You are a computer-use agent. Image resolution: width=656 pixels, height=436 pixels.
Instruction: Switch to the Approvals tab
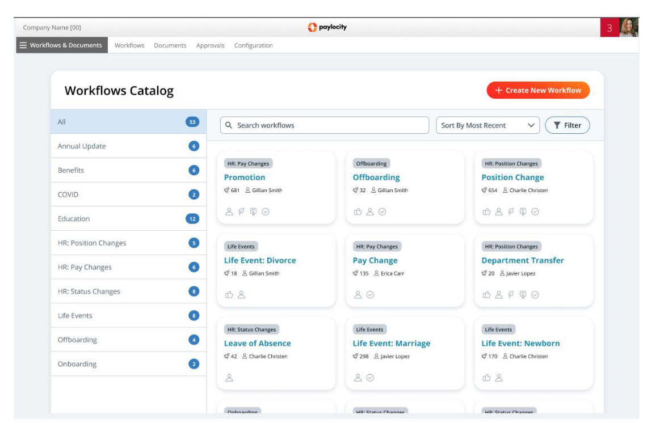pos(210,45)
